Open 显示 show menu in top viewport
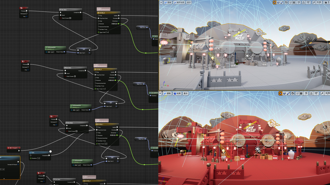This screenshot has width=330, height=185. point(189,2)
